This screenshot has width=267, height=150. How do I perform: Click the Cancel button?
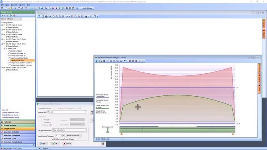click(x=67, y=144)
